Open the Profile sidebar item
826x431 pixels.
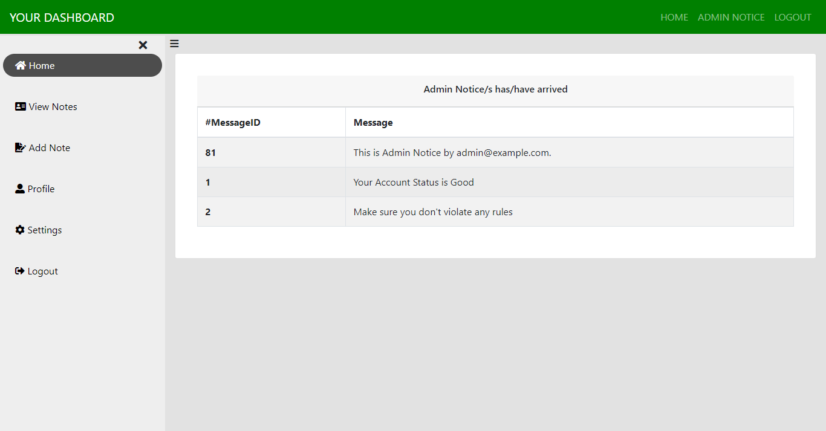(82, 189)
